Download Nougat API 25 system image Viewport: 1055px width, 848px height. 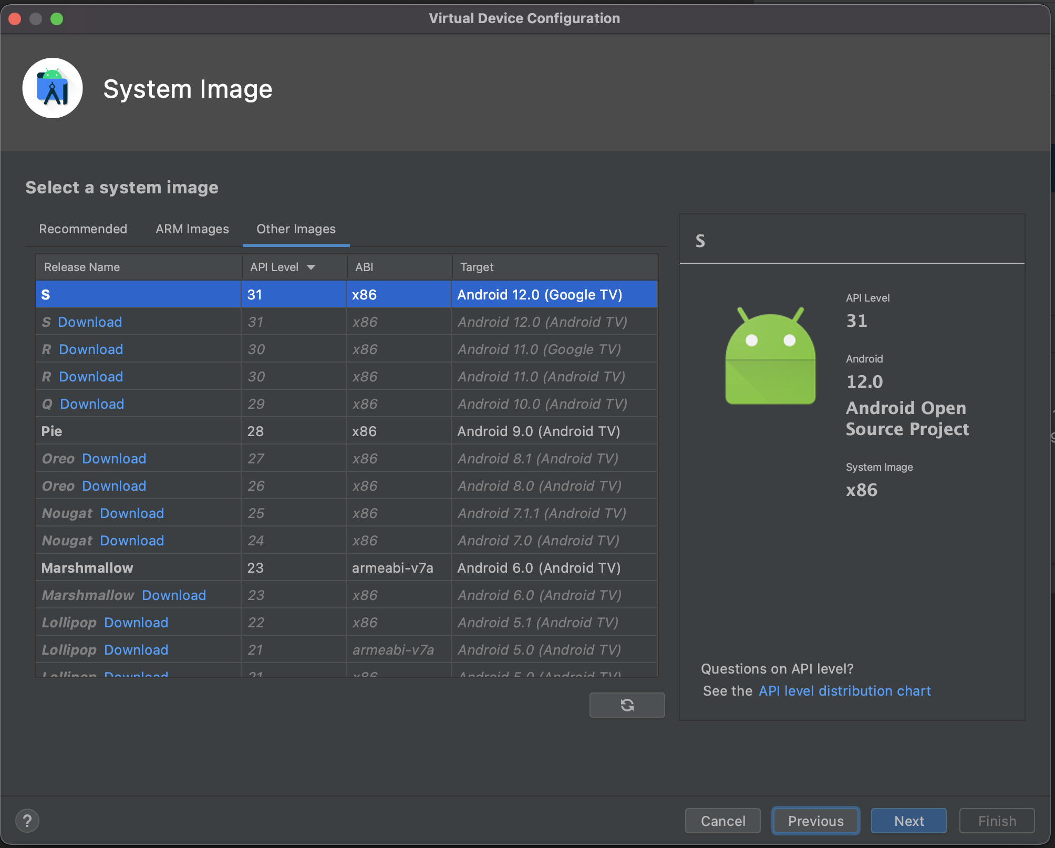coord(132,513)
